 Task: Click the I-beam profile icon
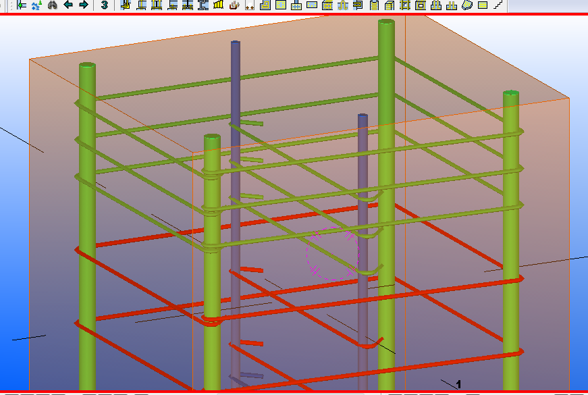click(203, 5)
